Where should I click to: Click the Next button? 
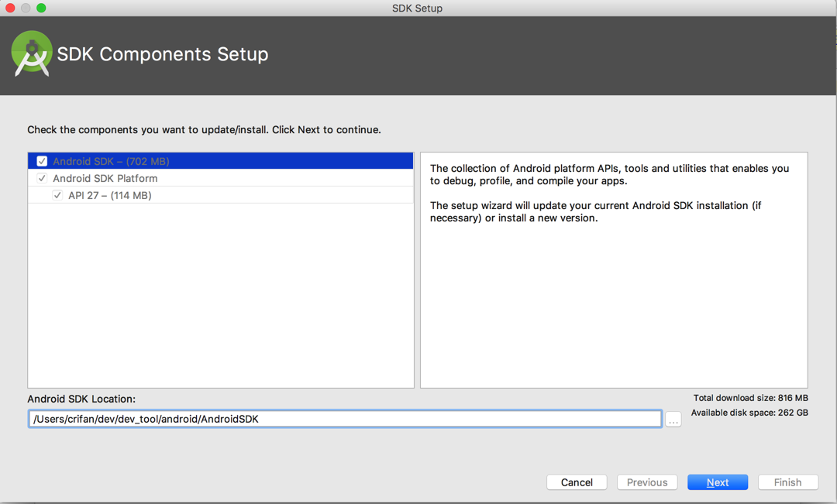point(717,482)
